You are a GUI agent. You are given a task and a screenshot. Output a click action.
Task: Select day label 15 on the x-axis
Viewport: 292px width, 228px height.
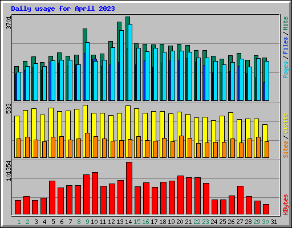[x=137, y=222]
